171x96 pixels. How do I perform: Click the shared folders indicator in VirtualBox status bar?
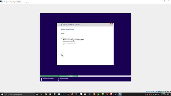point(155,91)
